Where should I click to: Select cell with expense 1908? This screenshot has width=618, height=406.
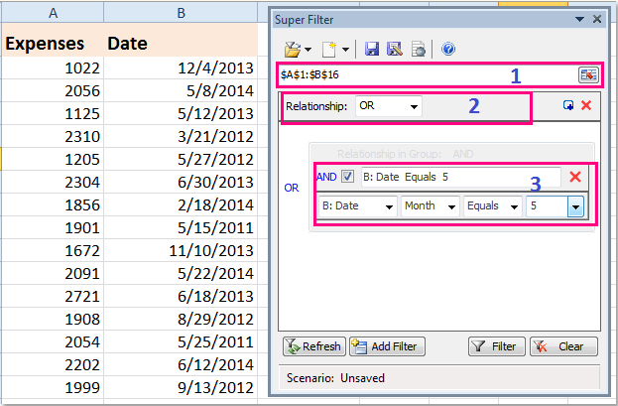point(53,320)
